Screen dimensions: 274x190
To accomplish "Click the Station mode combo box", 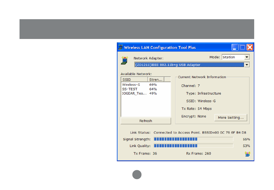I will tap(236, 57).
